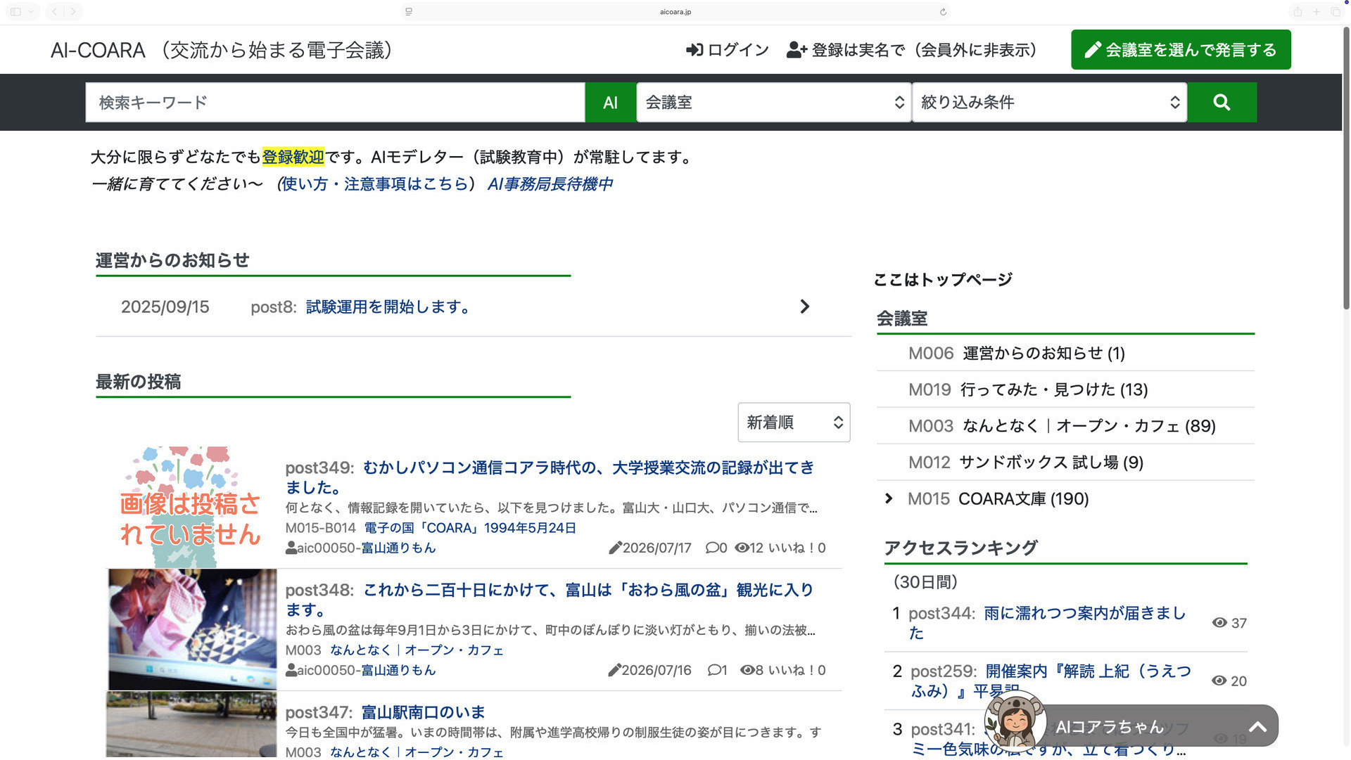Click the AIコアラちゃん koala avatar

pyautogui.click(x=1014, y=721)
